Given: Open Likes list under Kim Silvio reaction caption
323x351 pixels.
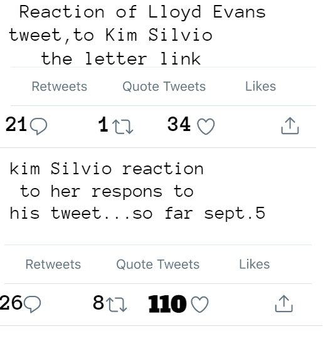Looking at the screenshot, I should coord(254,264).
